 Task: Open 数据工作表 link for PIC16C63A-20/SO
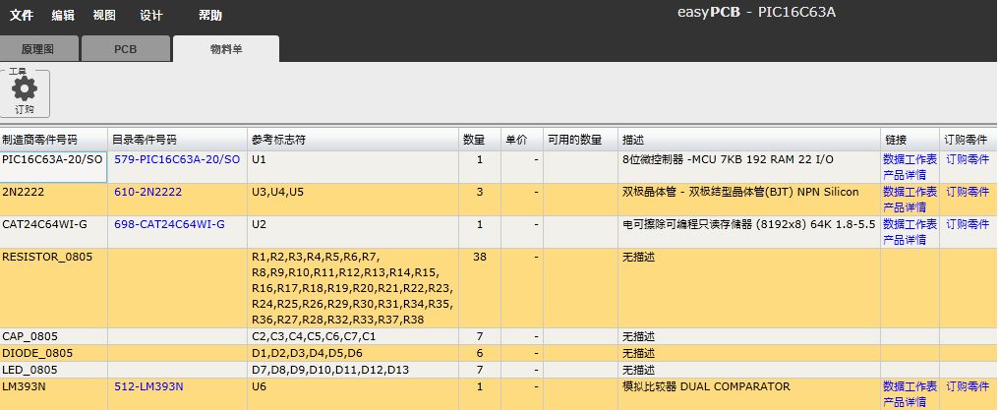coord(910,159)
